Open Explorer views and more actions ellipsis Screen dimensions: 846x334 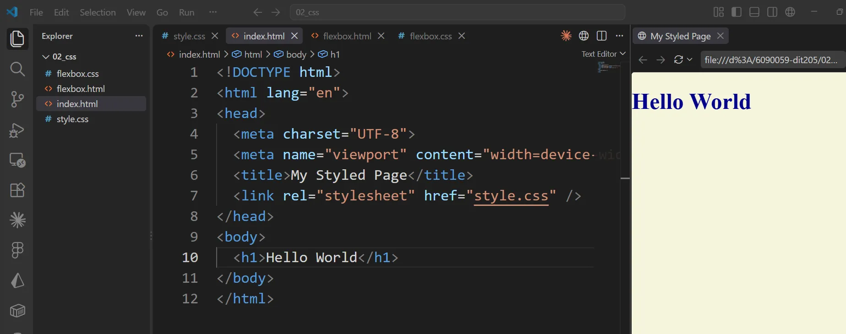pos(139,36)
